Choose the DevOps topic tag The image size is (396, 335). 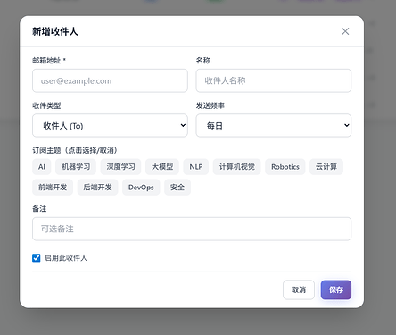(141, 188)
